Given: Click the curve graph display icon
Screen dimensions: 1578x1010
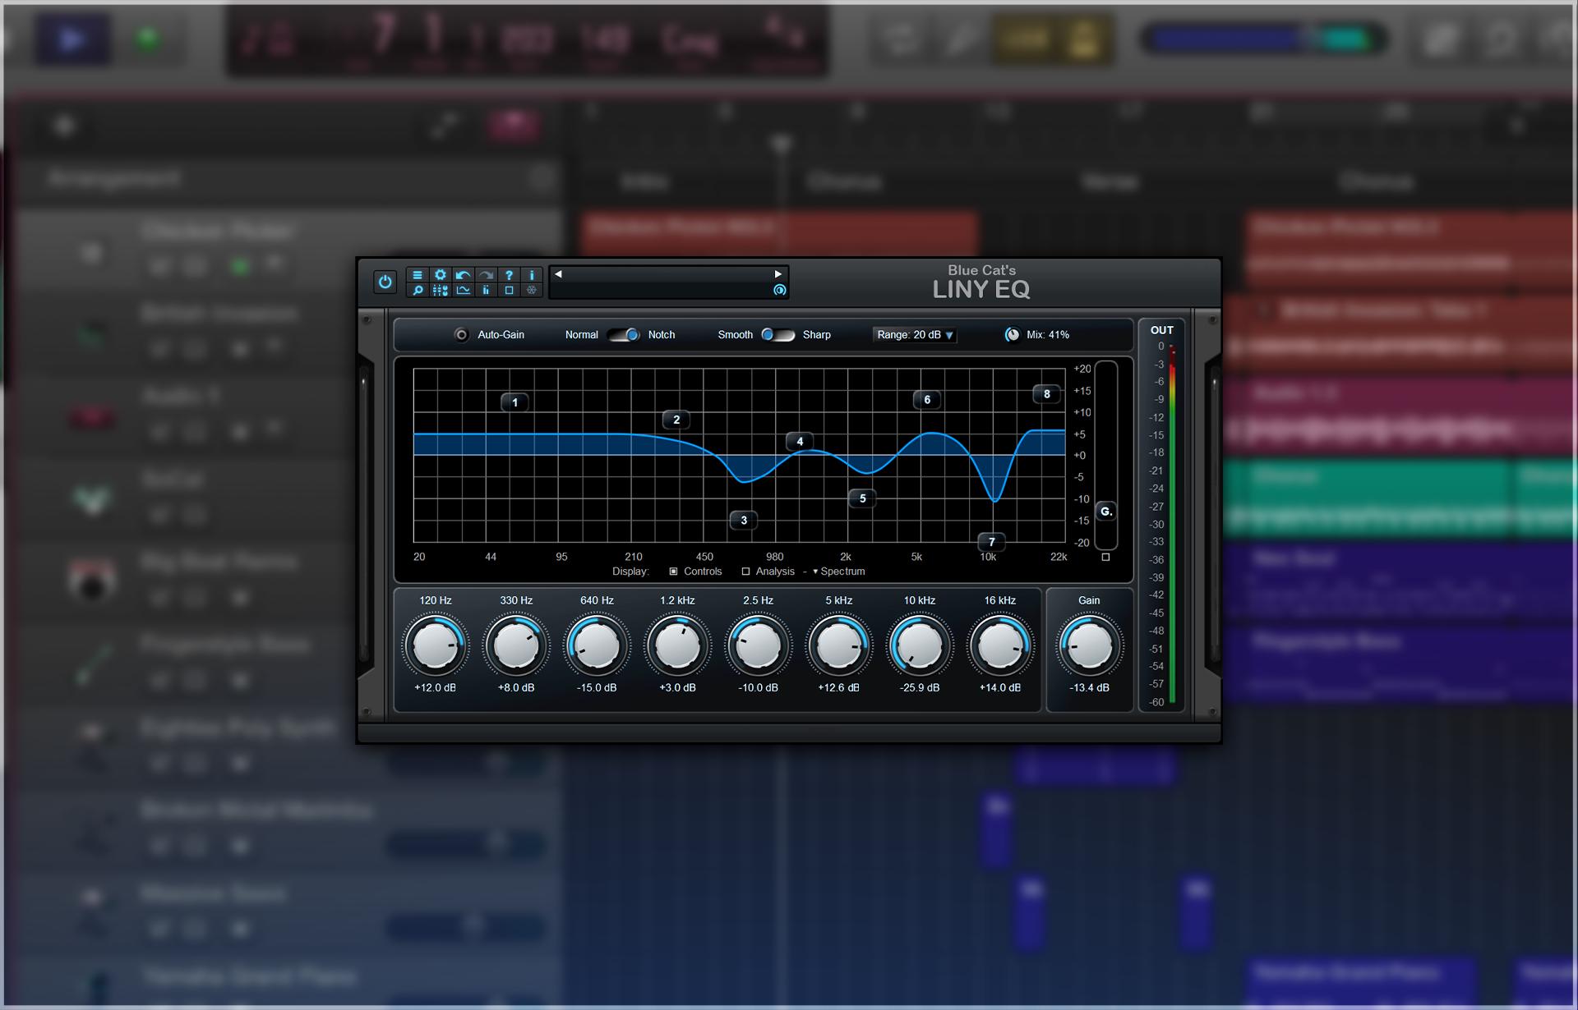Looking at the screenshot, I should tap(464, 290).
